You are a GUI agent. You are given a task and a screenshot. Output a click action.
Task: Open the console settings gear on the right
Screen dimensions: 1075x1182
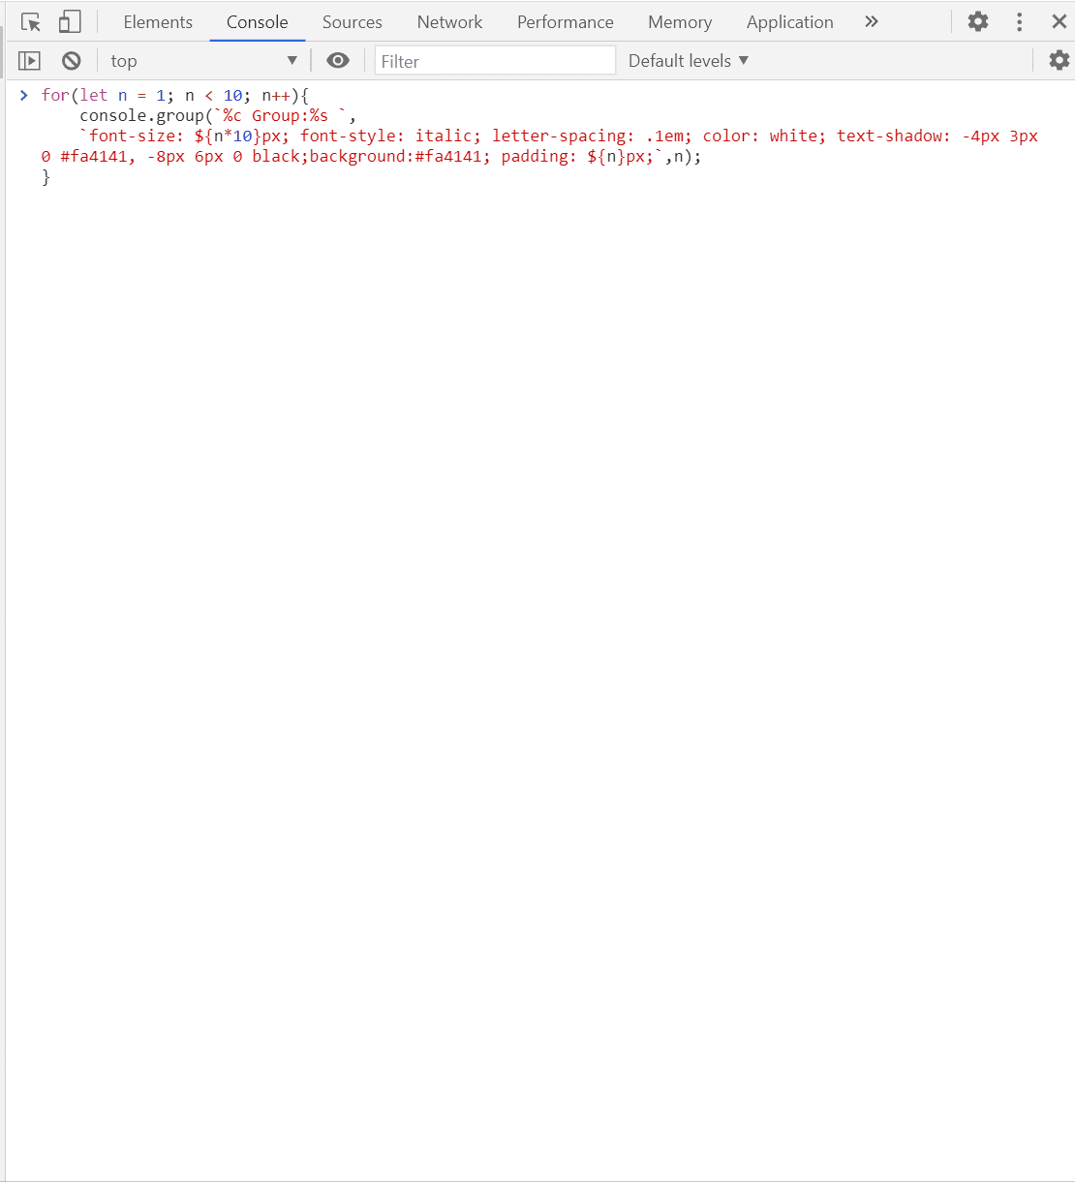coord(1059,60)
